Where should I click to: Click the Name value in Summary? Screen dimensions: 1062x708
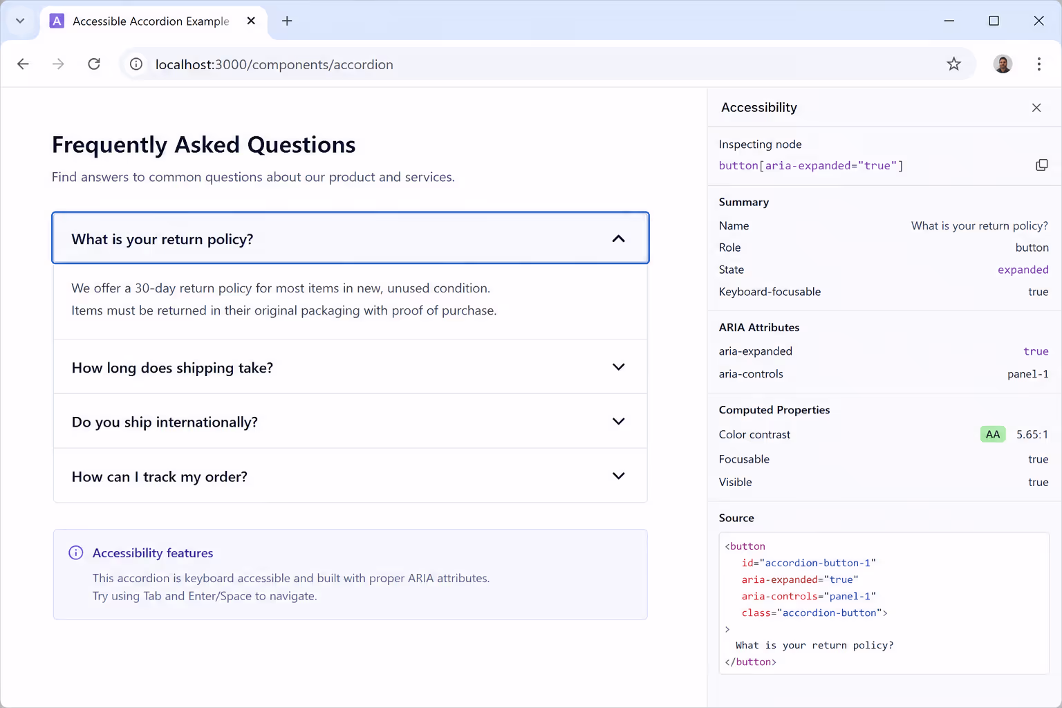(979, 225)
